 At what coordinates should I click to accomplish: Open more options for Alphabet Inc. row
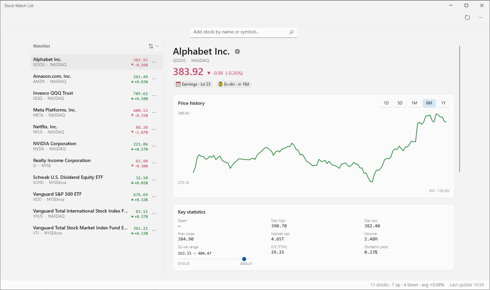(x=154, y=62)
